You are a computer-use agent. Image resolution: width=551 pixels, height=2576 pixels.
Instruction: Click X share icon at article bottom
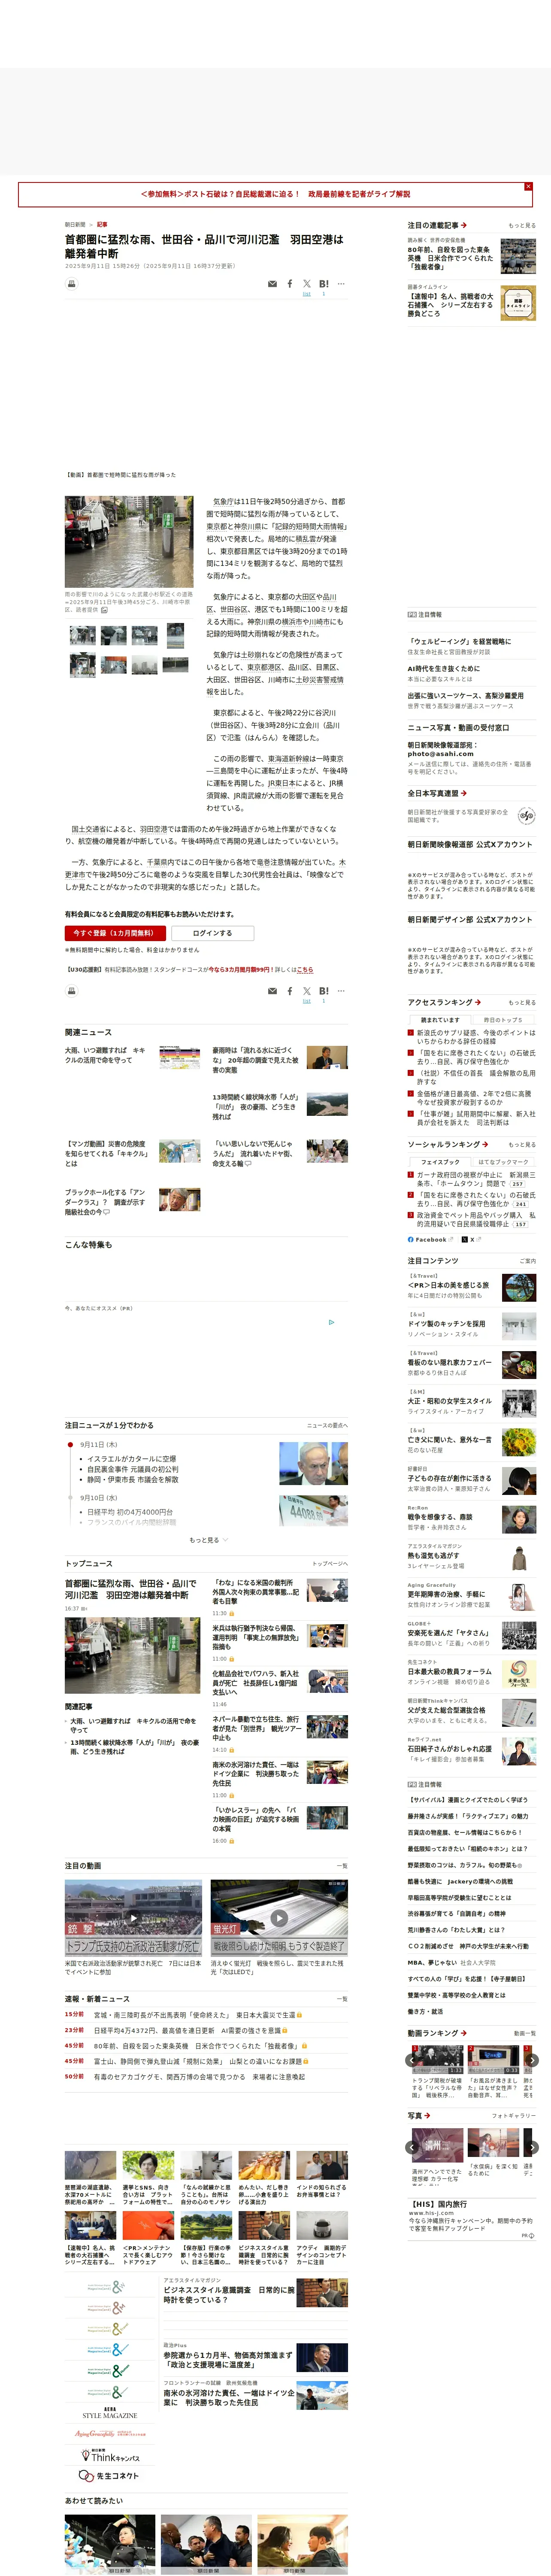tap(307, 991)
